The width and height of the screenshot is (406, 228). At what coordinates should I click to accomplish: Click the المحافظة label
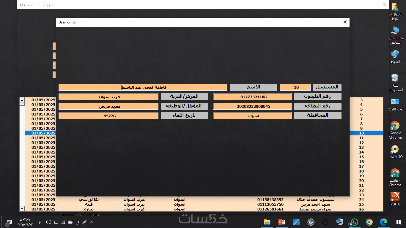[318, 116]
